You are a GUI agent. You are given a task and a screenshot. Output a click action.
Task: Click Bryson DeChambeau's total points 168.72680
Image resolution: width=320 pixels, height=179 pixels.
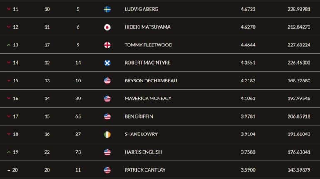tap(299, 80)
